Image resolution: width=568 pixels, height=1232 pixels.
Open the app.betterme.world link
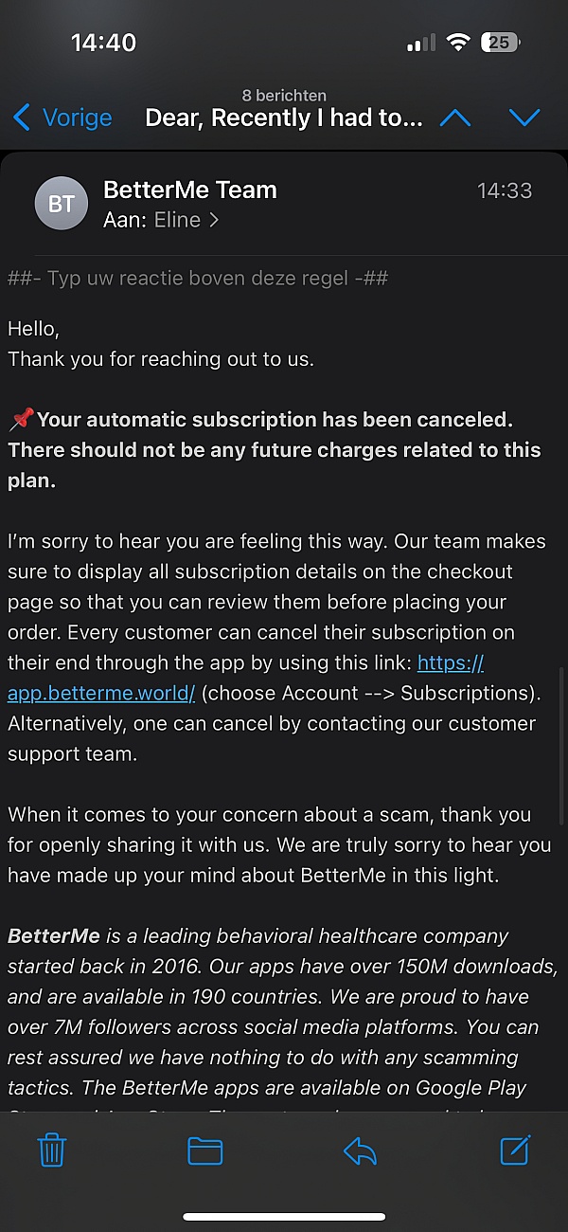[101, 693]
